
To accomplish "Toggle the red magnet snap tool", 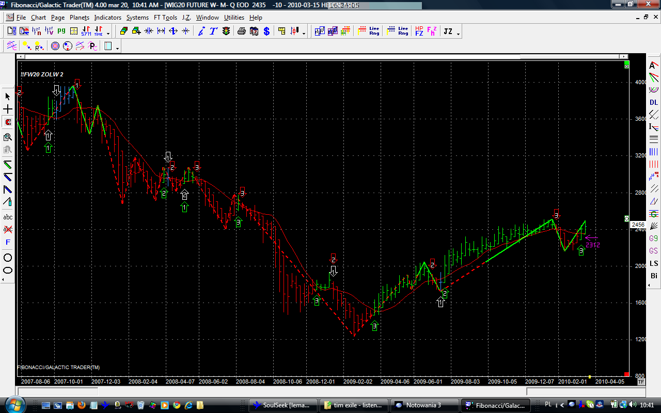I will [x=8, y=122].
